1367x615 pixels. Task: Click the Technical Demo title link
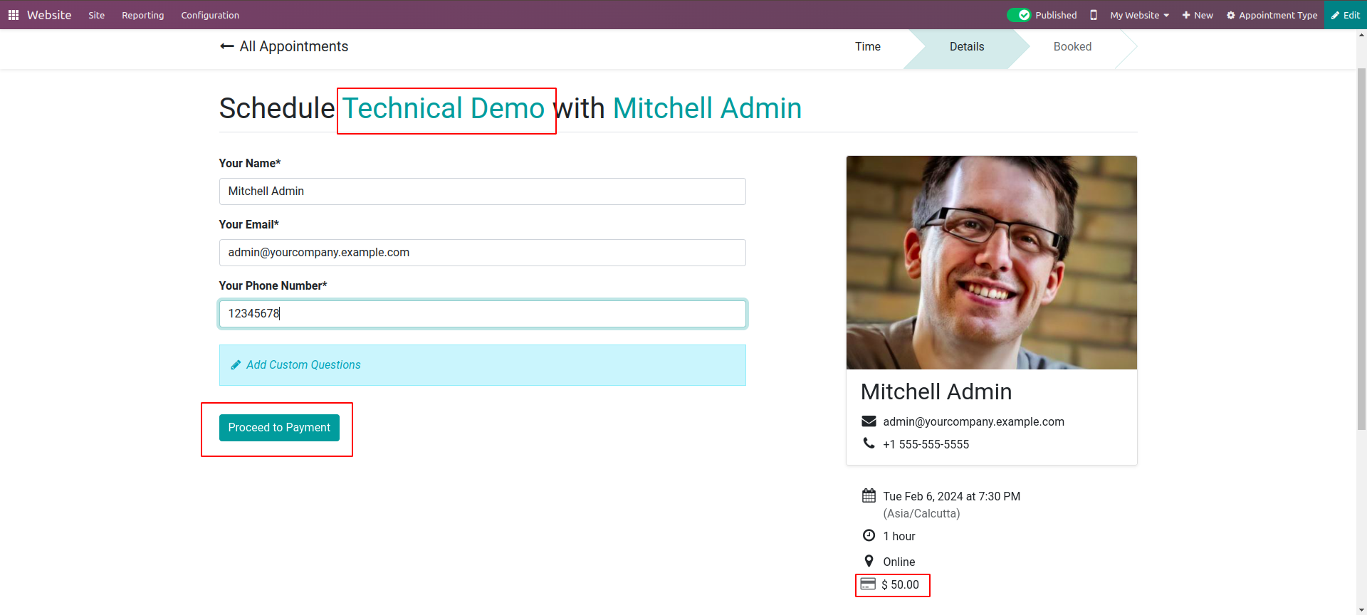point(444,109)
